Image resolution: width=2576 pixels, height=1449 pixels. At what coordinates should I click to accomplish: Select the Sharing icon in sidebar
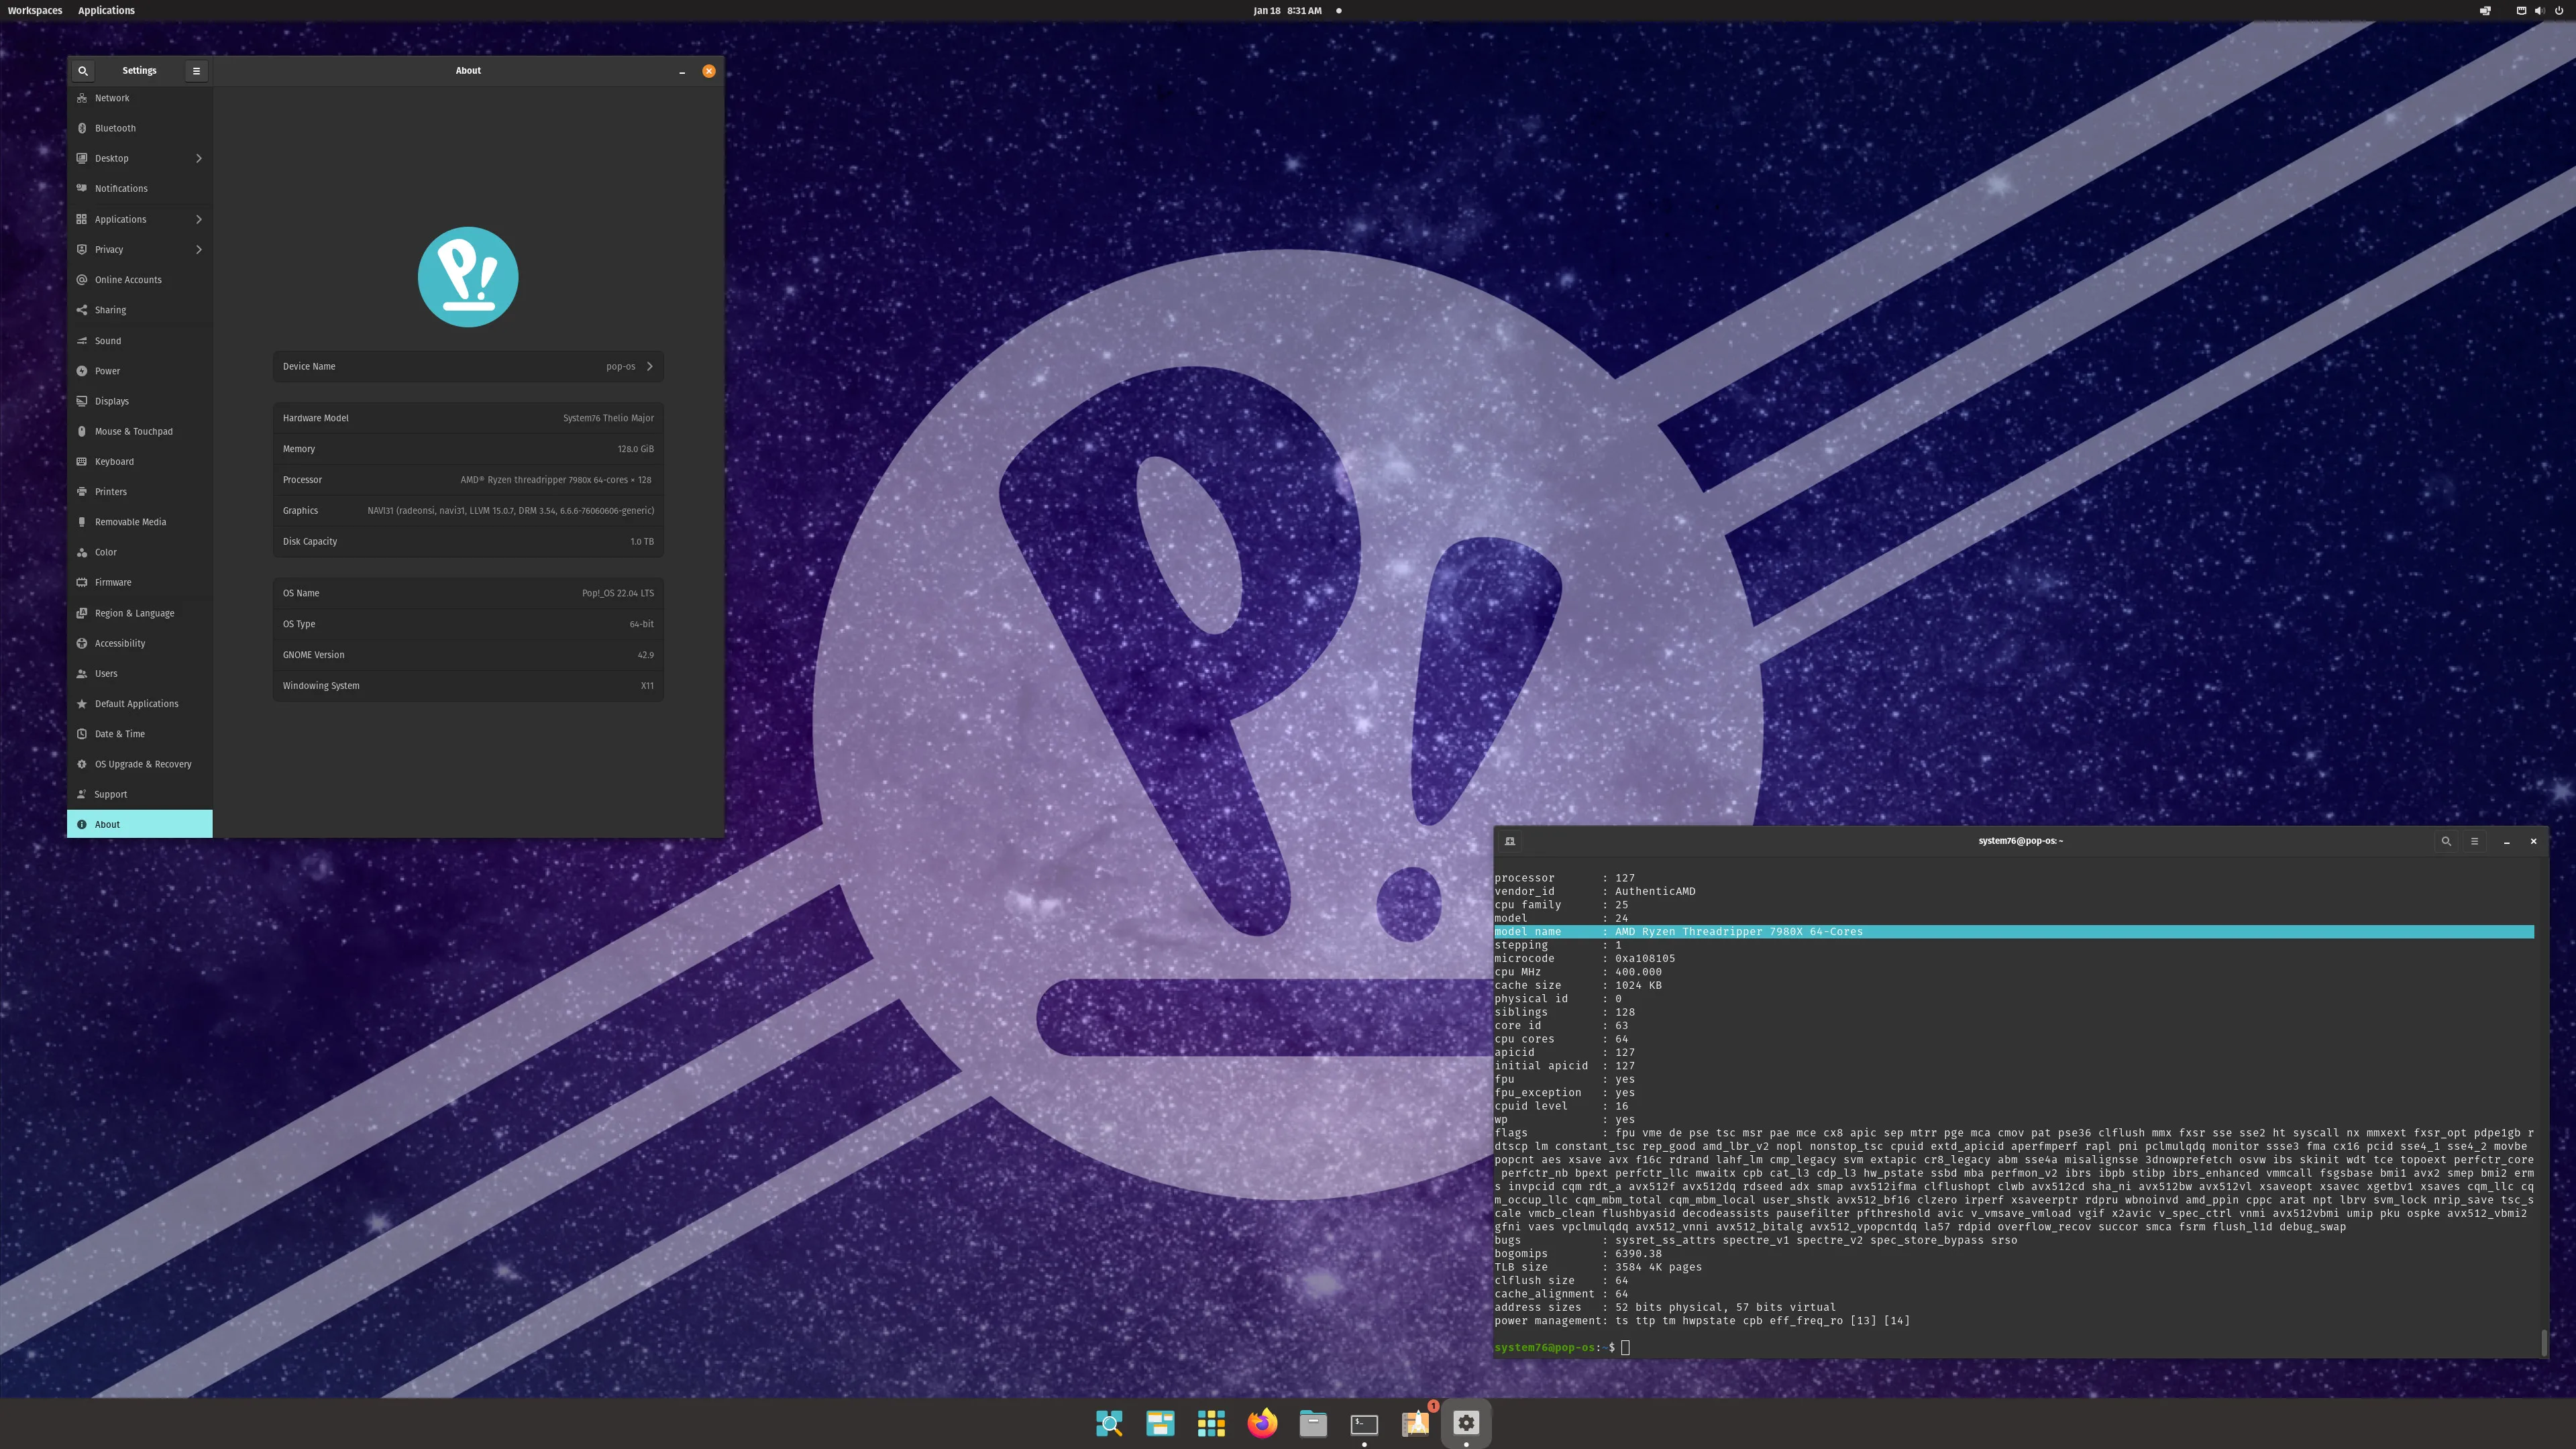(82, 310)
